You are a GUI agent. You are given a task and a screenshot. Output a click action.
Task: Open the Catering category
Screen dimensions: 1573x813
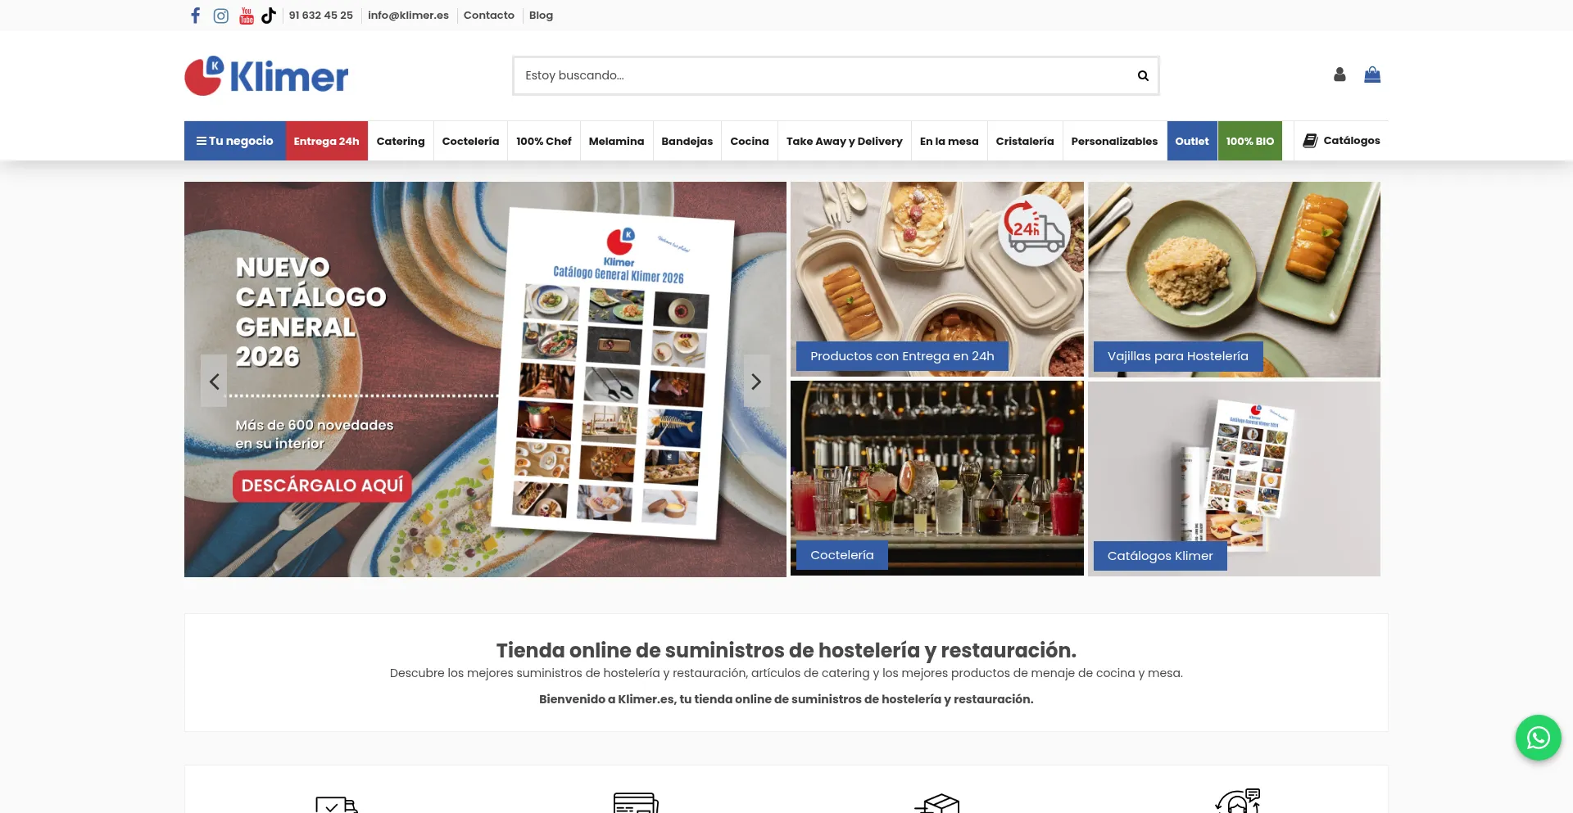[x=401, y=141]
